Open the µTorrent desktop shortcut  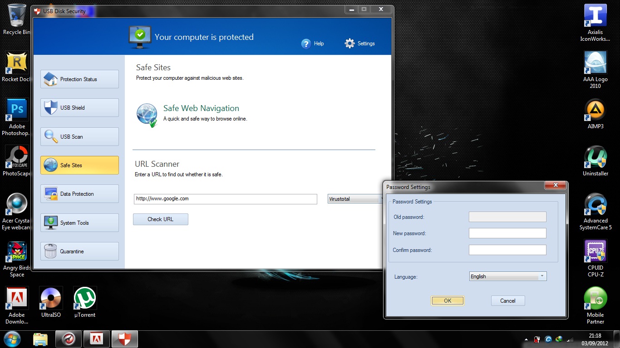click(85, 302)
